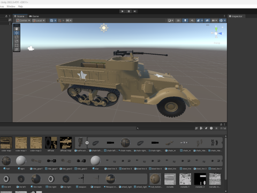Click the Save search star icon
257x193 pixels.
(216, 128)
